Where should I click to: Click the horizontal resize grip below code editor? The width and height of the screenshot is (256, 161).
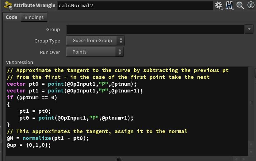pyautogui.click(x=119, y=159)
